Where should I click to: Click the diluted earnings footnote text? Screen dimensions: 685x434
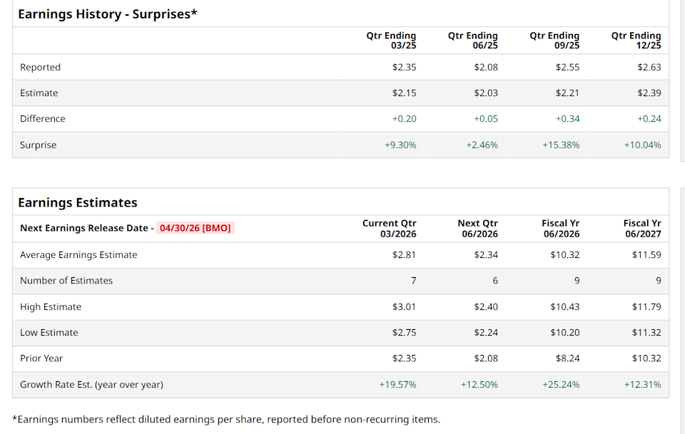[x=226, y=419]
